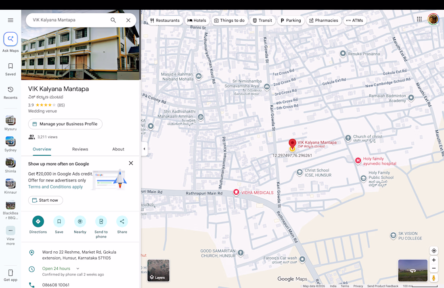Image resolution: width=444 pixels, height=288 pixels.
Task: Select Farooq's Car wash marker
Action: (302, 259)
